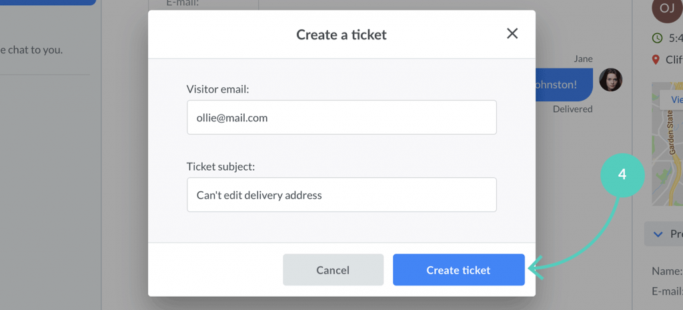Viewport: 683px width, 310px height.
Task: Click the green clock time icon
Action: pyautogui.click(x=656, y=38)
